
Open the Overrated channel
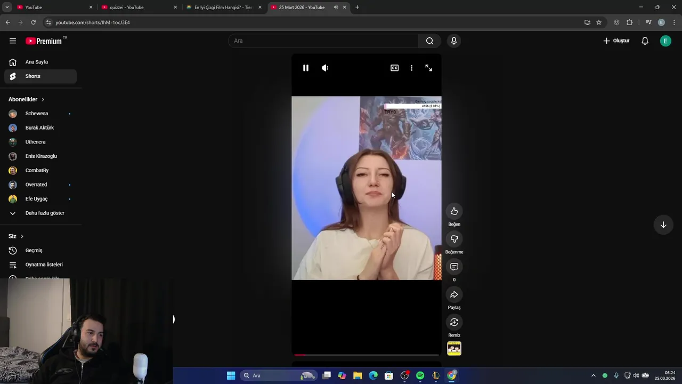(40, 185)
